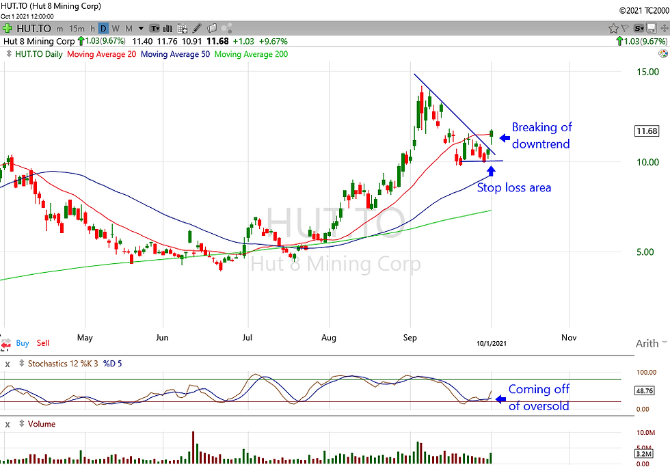
Task: Click the save floppy disk icon
Action: [x=651, y=29]
